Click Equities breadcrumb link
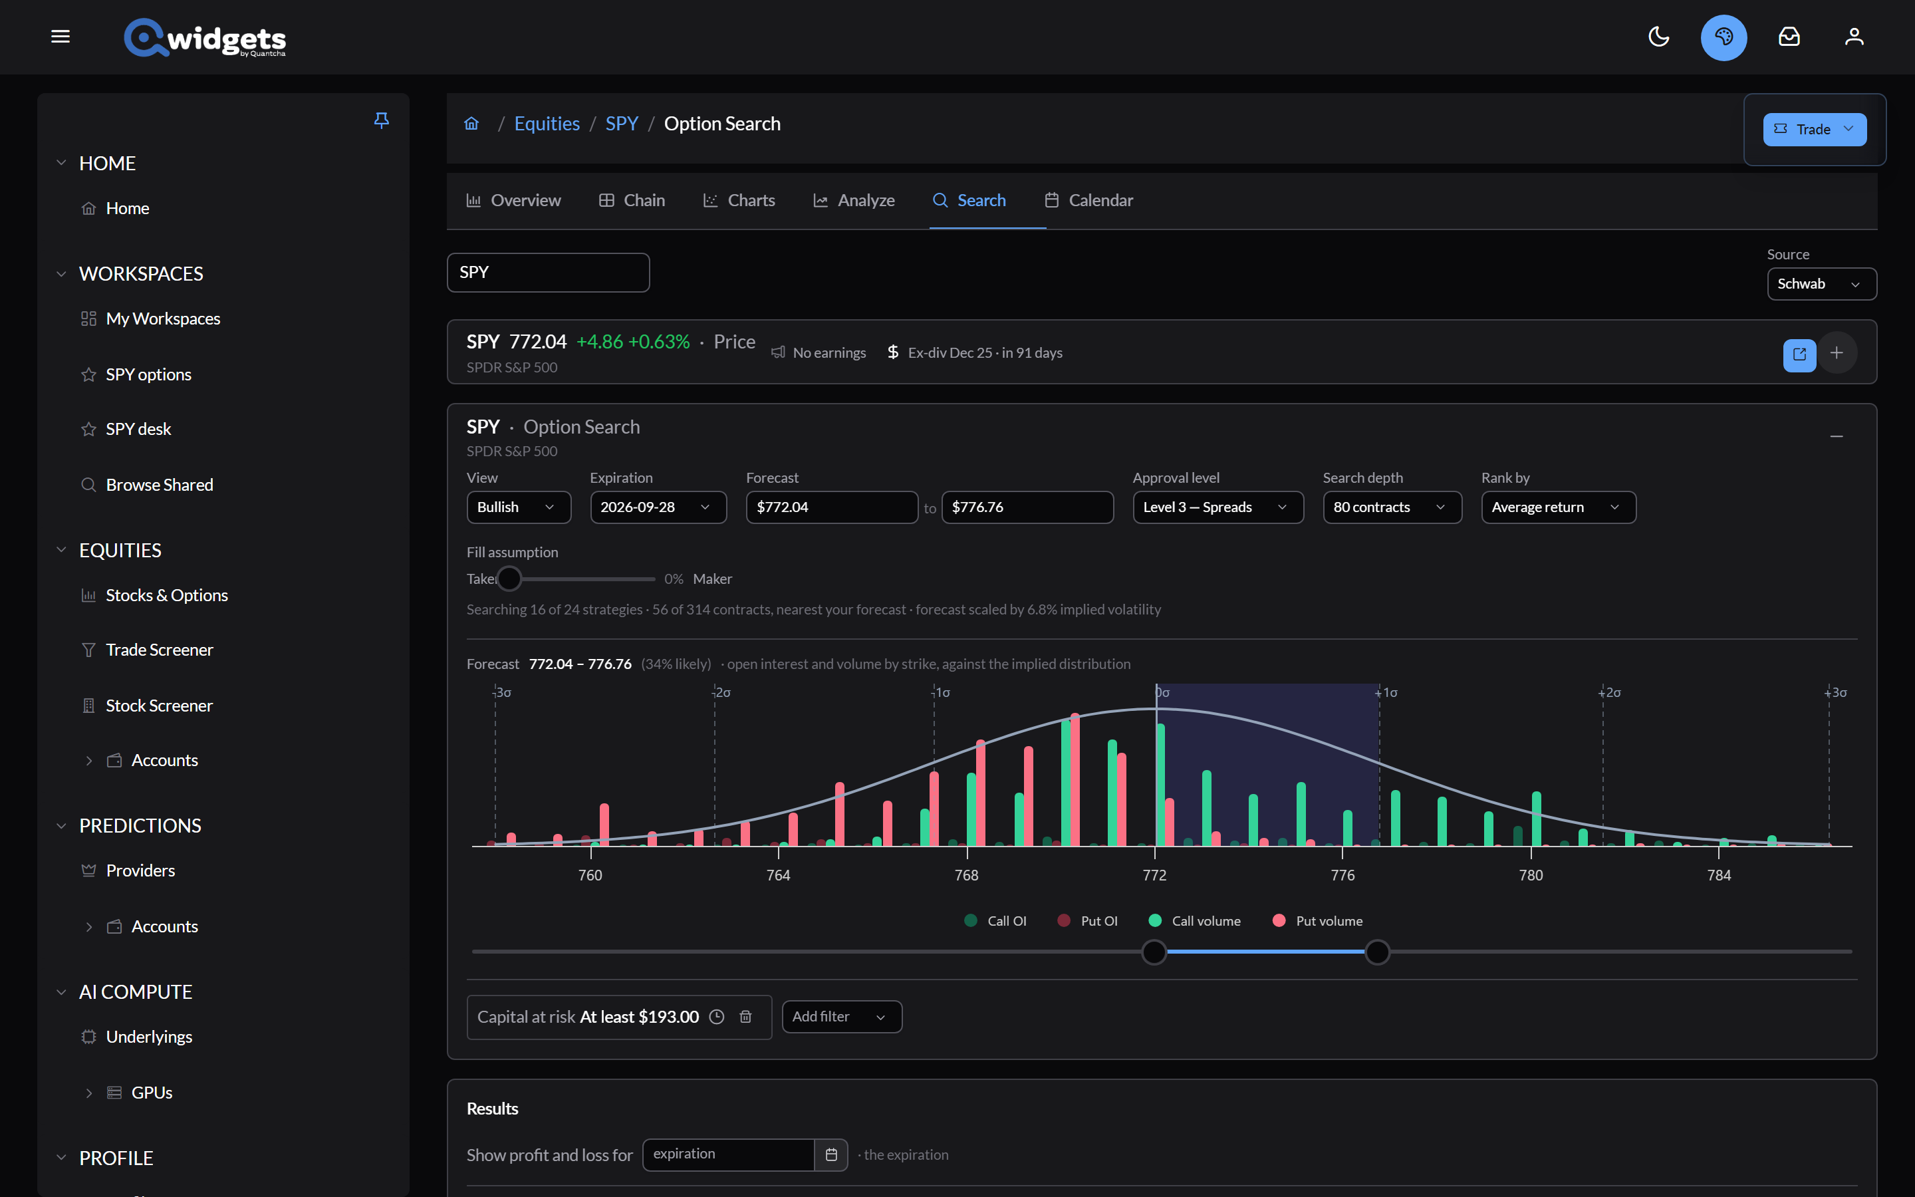 click(x=547, y=124)
